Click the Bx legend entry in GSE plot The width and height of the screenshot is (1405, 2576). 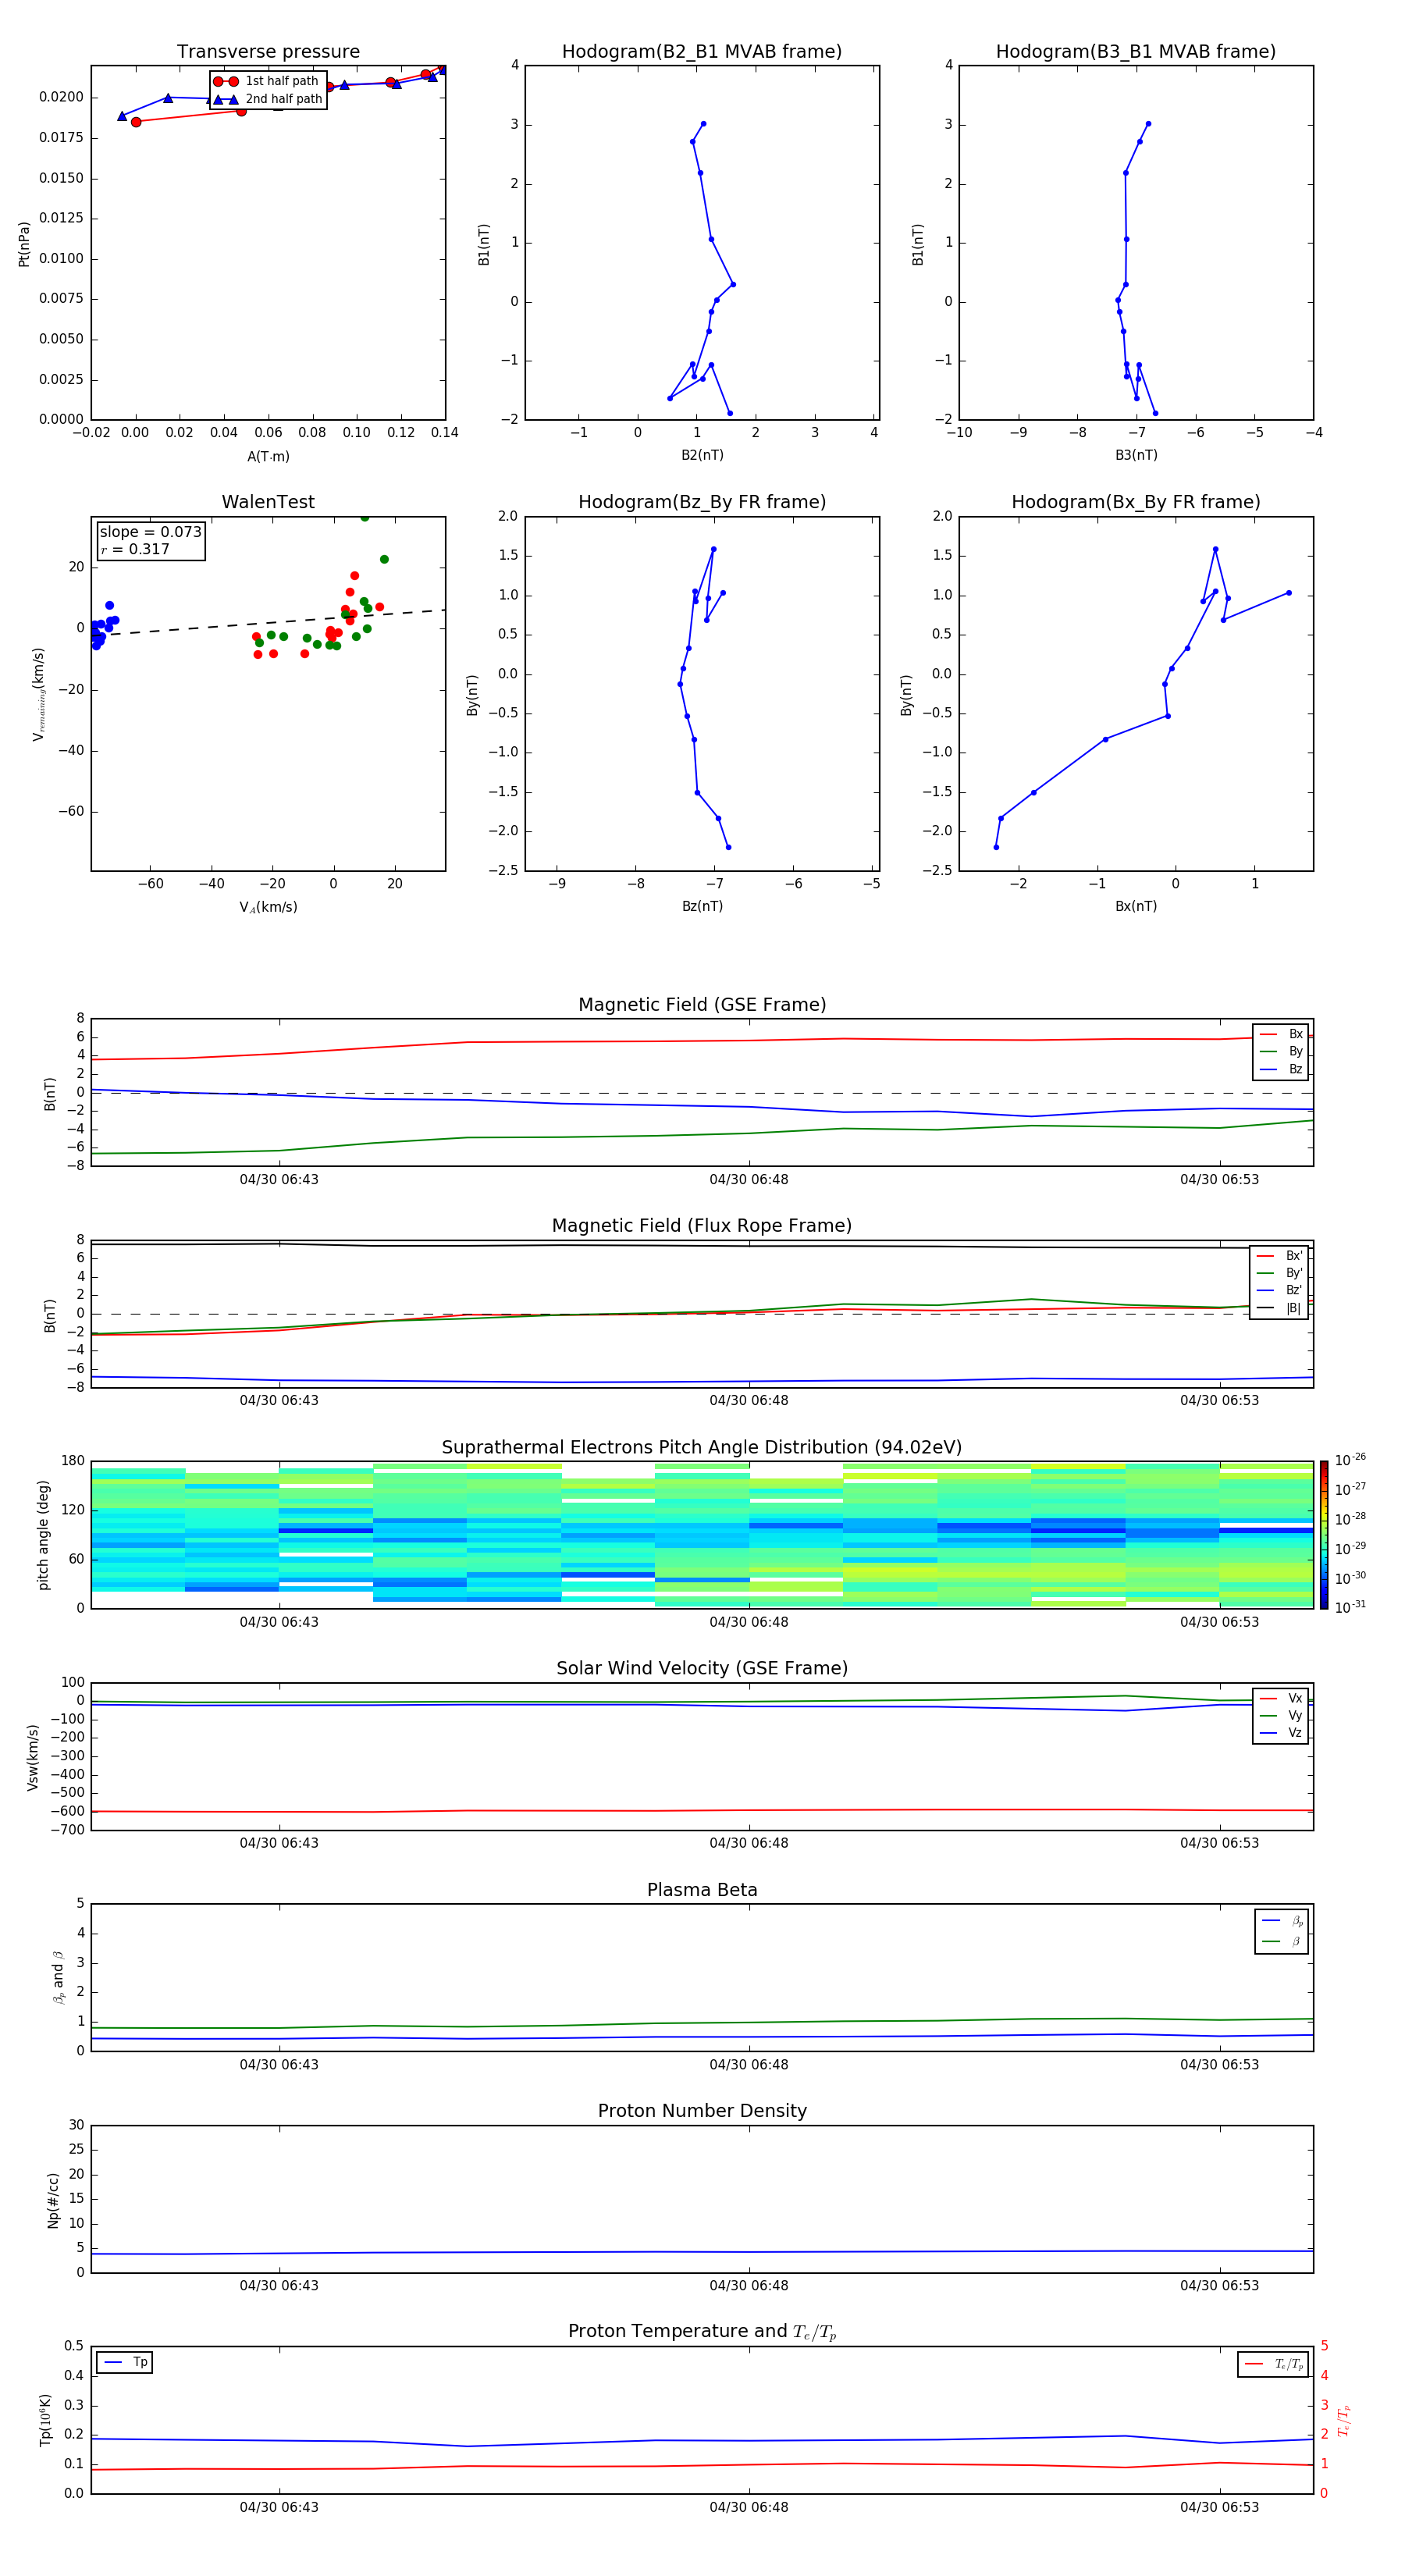(1281, 1034)
